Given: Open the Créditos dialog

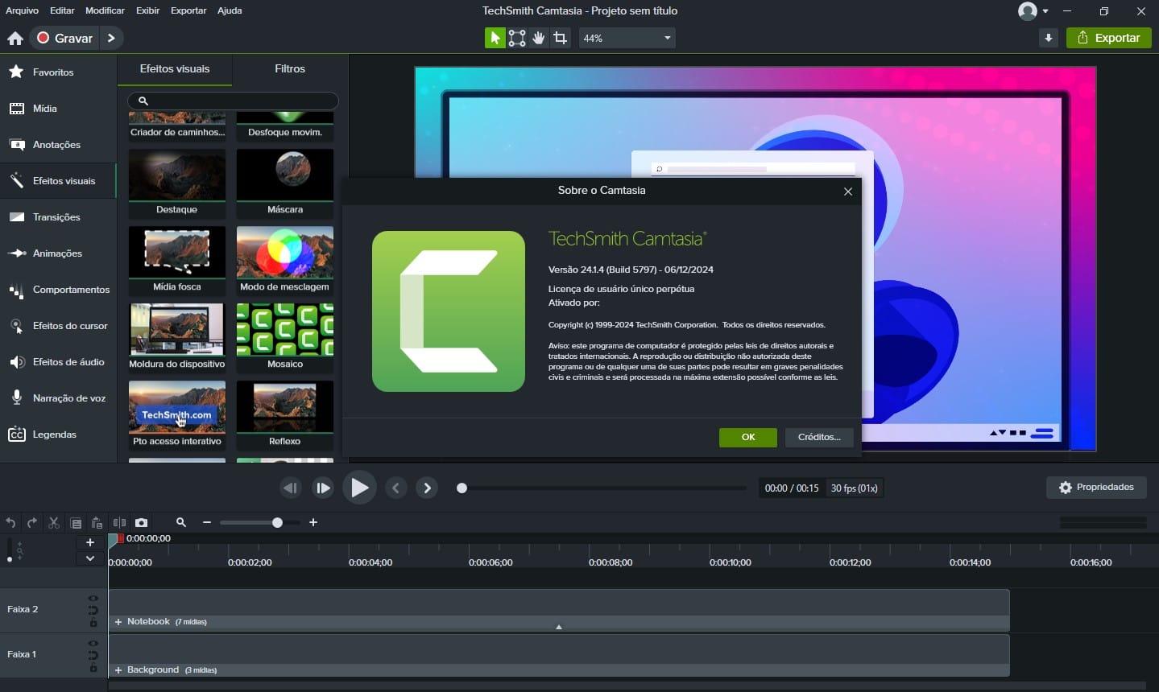Looking at the screenshot, I should point(818,437).
